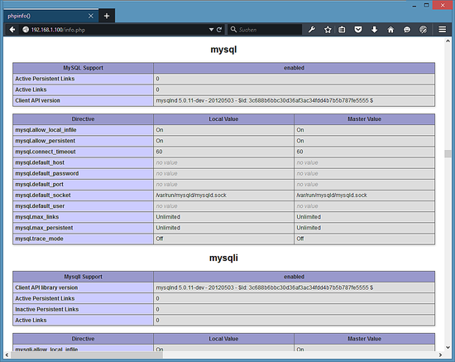Minimize the browser window
The image size is (455, 362).
coord(414,6)
